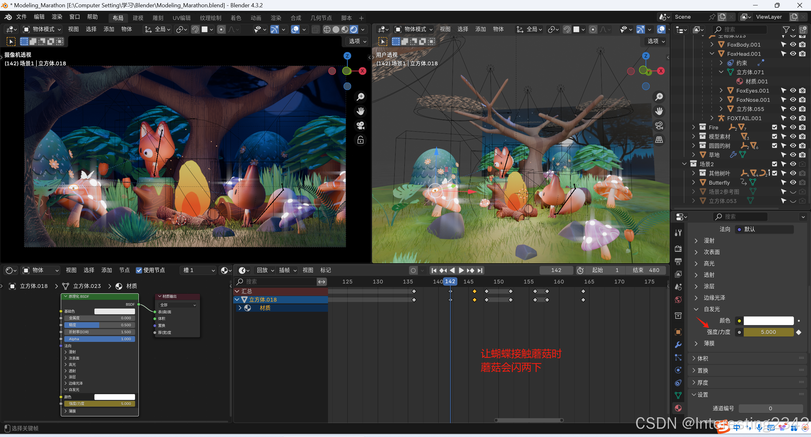811x437 pixels.
Task: Expand the Butterfly object in outliner
Action: [x=694, y=182]
